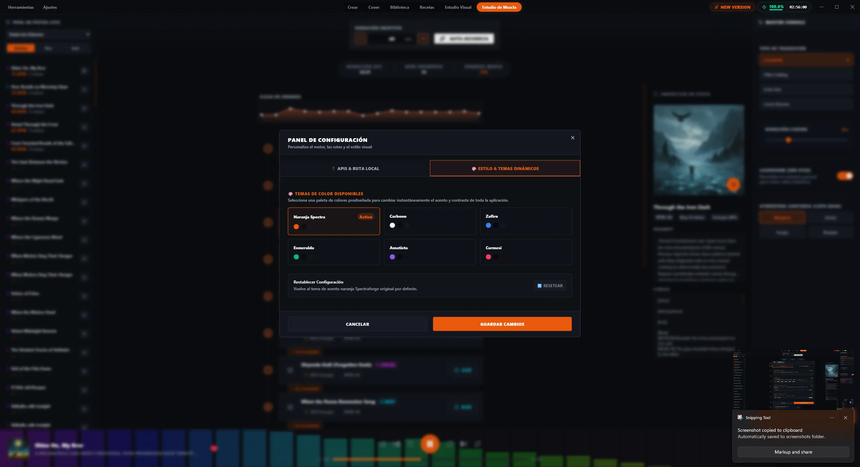
Task: Navigate to Biblioteca
Action: coord(399,7)
